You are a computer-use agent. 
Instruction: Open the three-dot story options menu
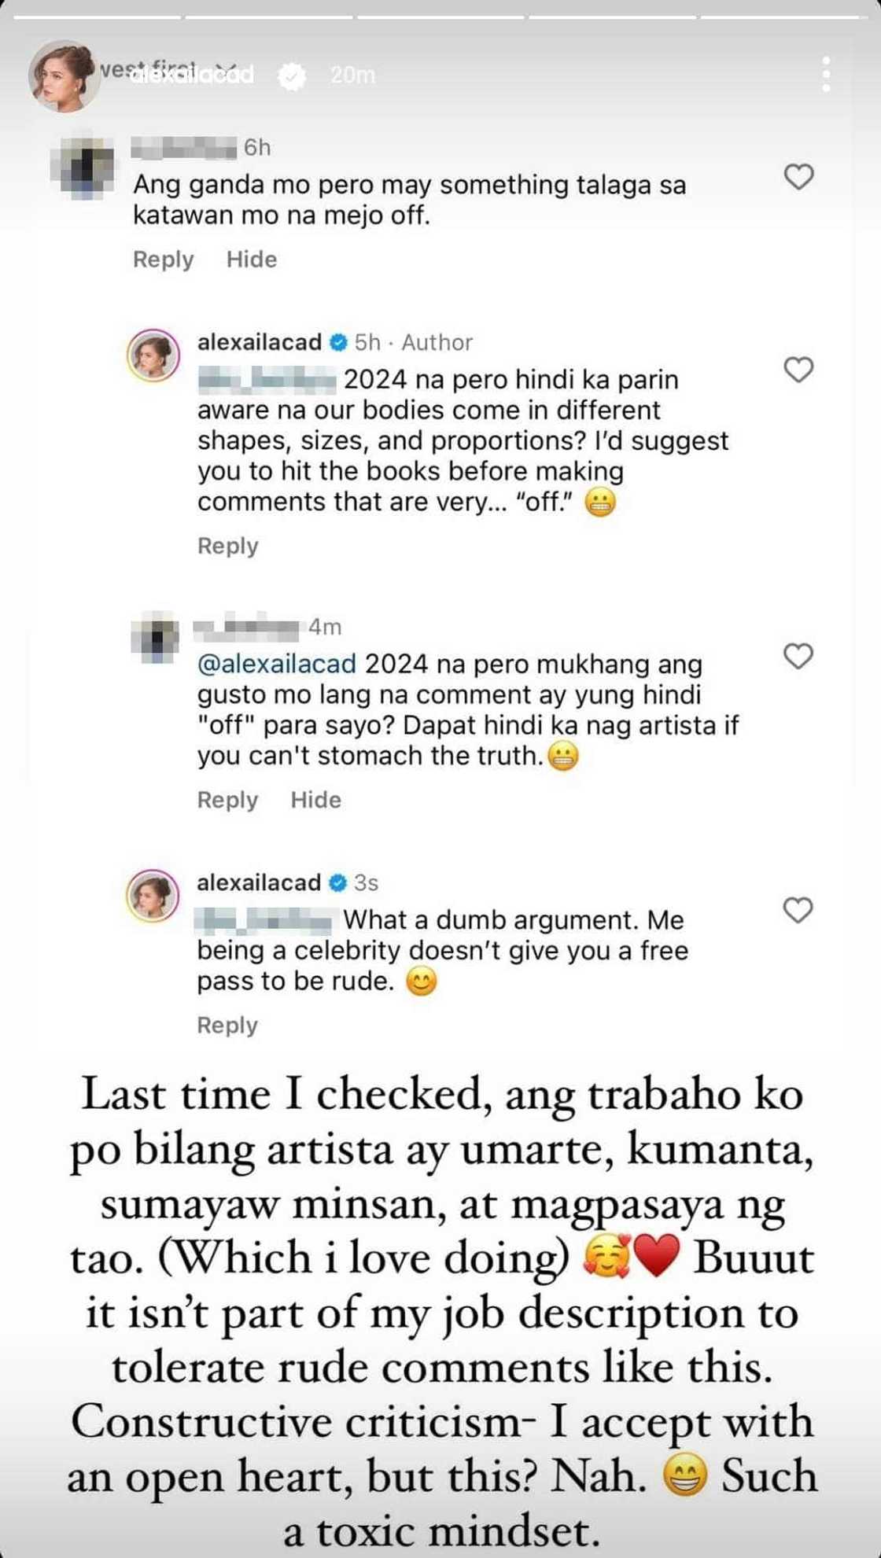(x=826, y=75)
